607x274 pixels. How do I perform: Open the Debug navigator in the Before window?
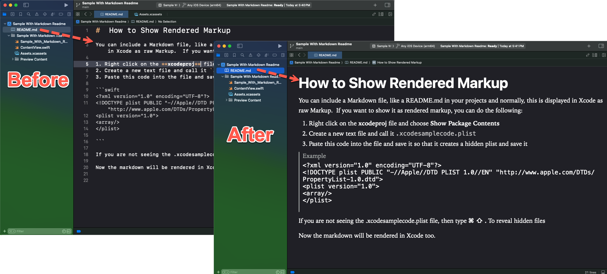pos(53,14)
